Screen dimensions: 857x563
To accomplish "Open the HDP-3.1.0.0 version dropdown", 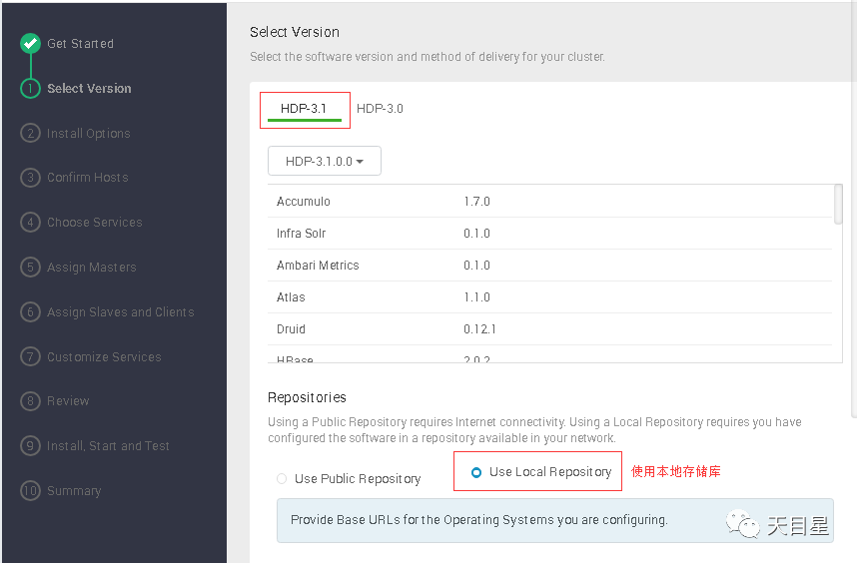I will [x=324, y=161].
